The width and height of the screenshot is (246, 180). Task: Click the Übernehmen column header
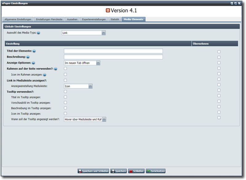[215, 44]
